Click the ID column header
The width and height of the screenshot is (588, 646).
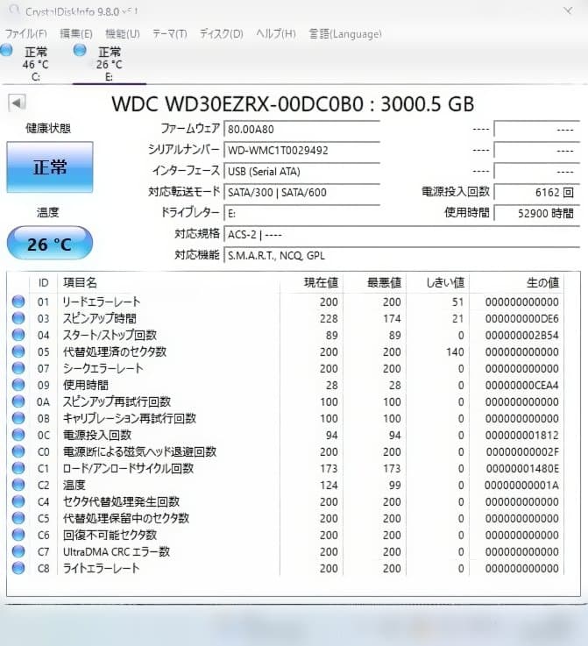[43, 283]
